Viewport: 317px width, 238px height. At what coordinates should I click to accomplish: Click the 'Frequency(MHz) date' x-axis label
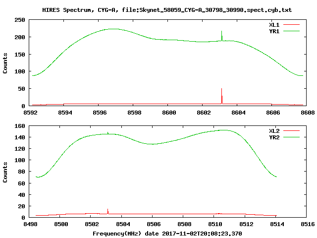pyautogui.click(x=125, y=234)
